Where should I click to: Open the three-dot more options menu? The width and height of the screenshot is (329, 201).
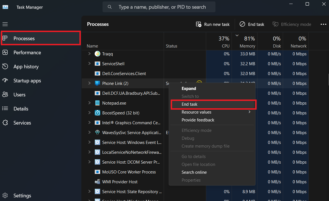tap(323, 24)
